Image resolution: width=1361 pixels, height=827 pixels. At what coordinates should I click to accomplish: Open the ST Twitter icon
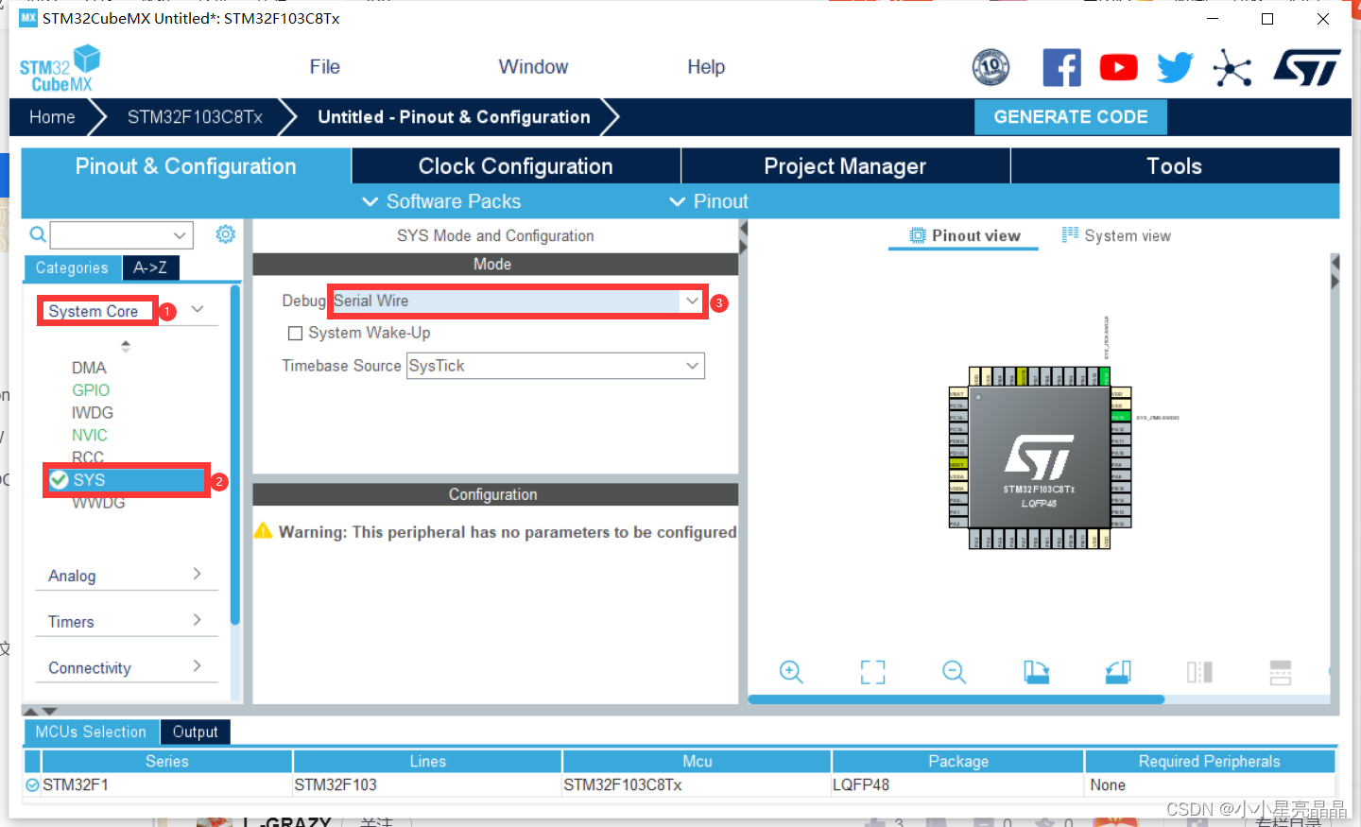tap(1175, 68)
